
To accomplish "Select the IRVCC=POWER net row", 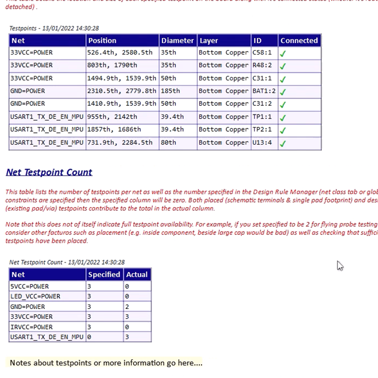I will (x=31, y=327).
